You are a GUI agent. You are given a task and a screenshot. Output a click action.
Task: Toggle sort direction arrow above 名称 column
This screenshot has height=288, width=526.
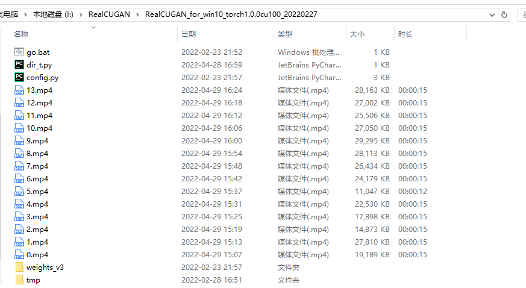[x=93, y=28]
